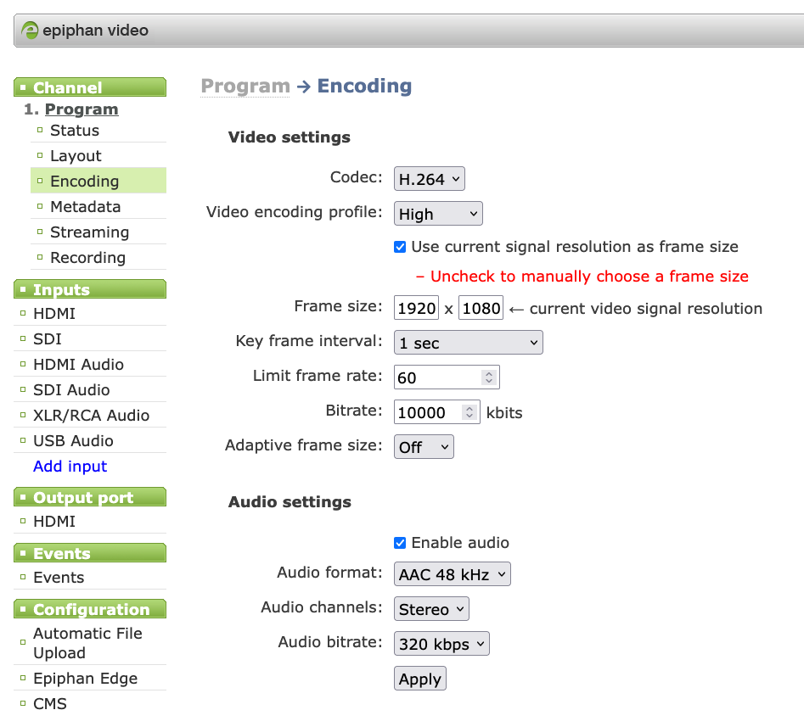The height and width of the screenshot is (710, 804).
Task: Click the frame width field 1920
Action: click(416, 308)
